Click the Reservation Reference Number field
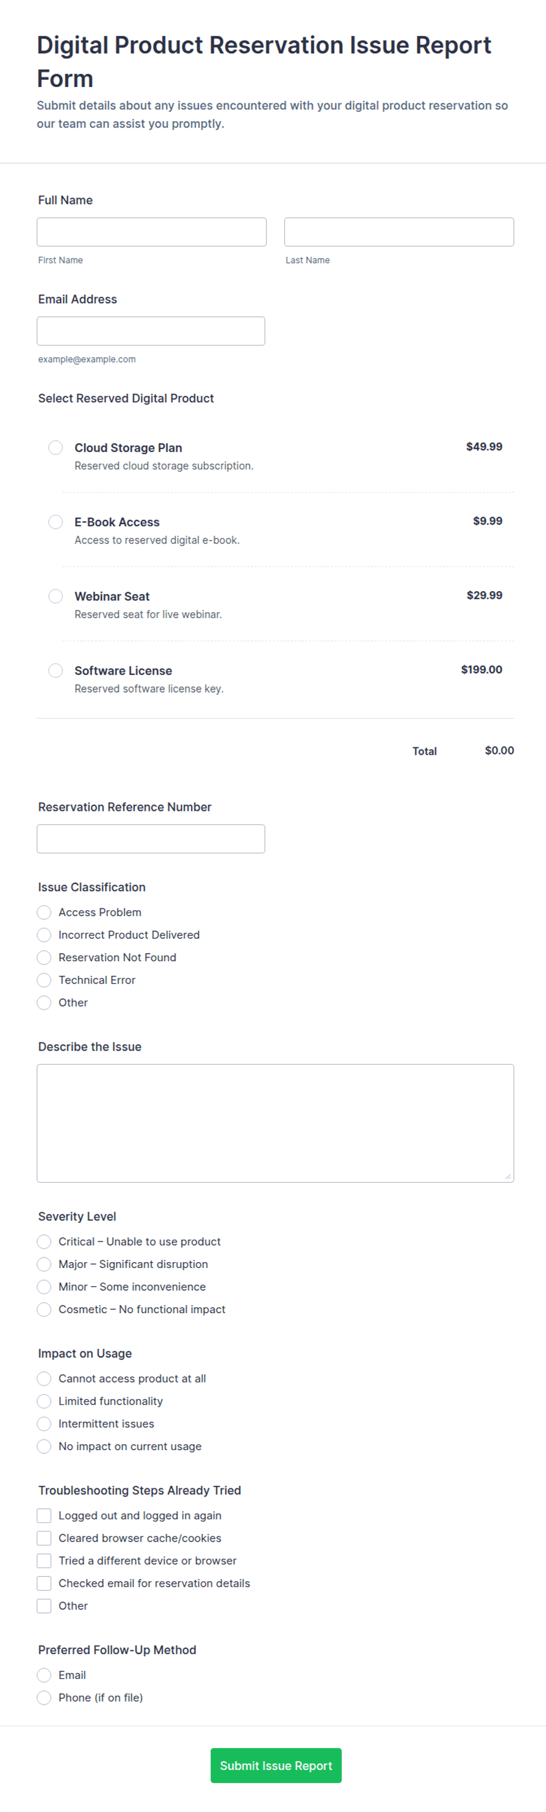The width and height of the screenshot is (546, 1812). point(151,839)
